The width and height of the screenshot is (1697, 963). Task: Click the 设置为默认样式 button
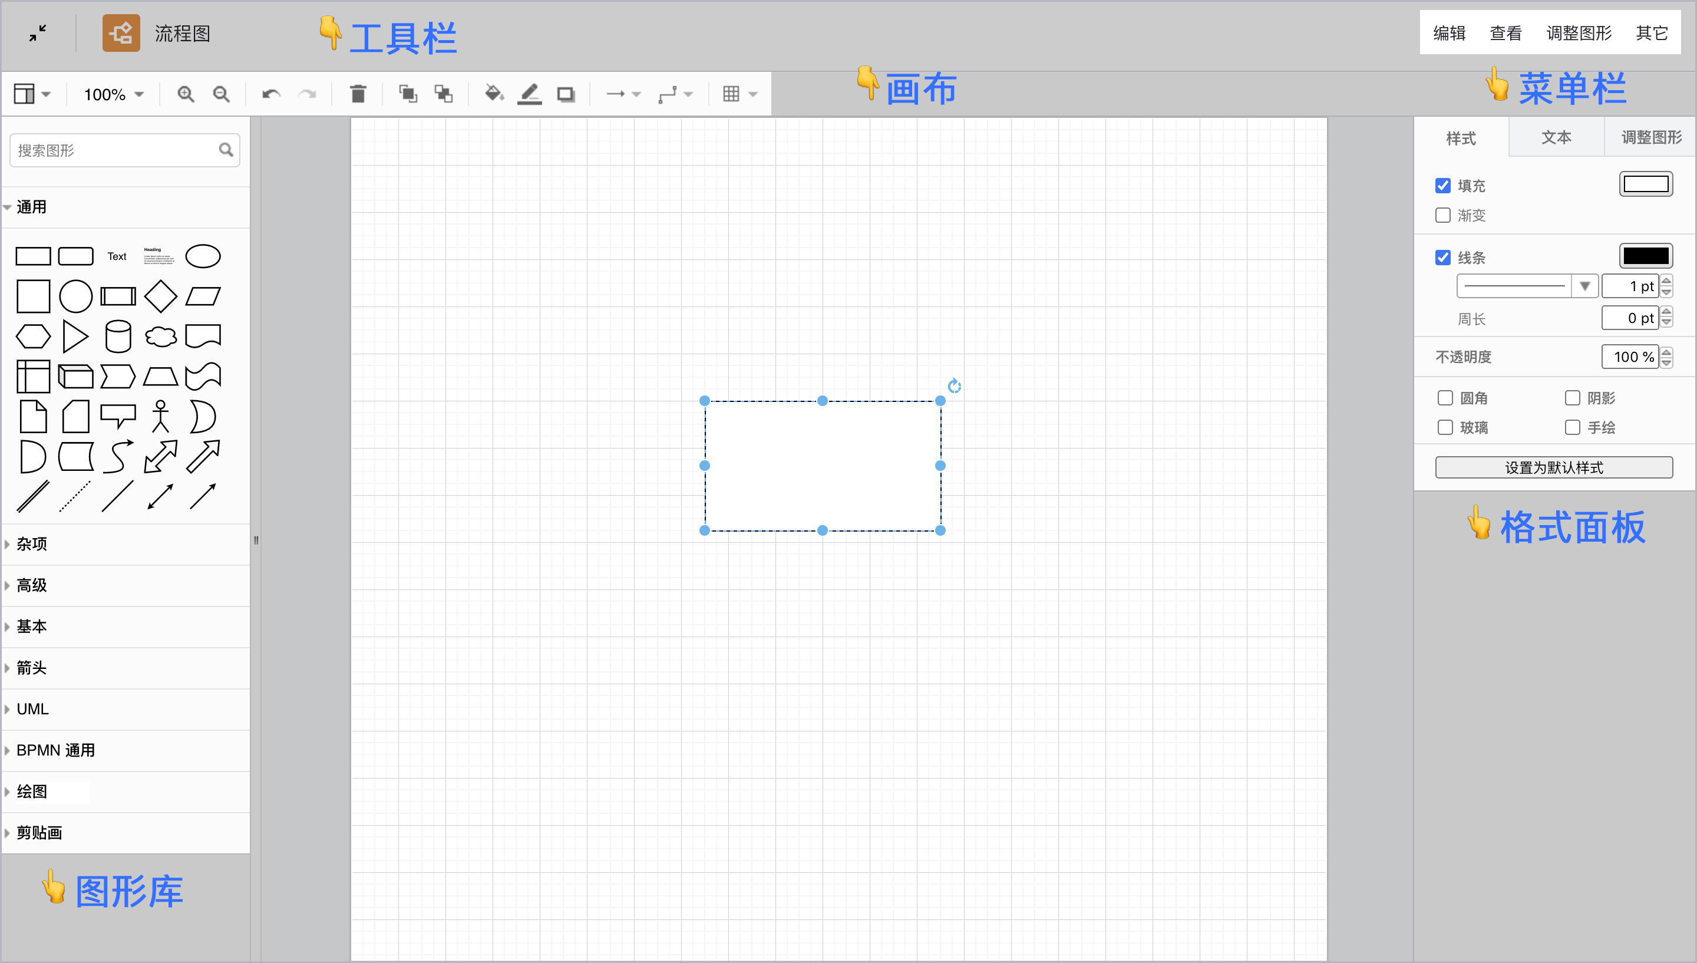click(1554, 467)
